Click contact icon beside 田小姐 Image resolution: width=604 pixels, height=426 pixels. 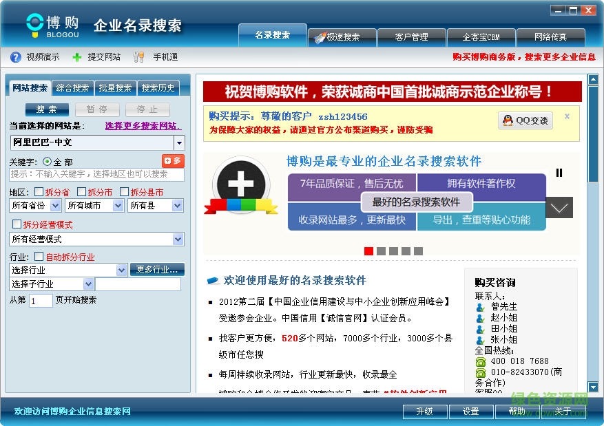click(x=480, y=329)
